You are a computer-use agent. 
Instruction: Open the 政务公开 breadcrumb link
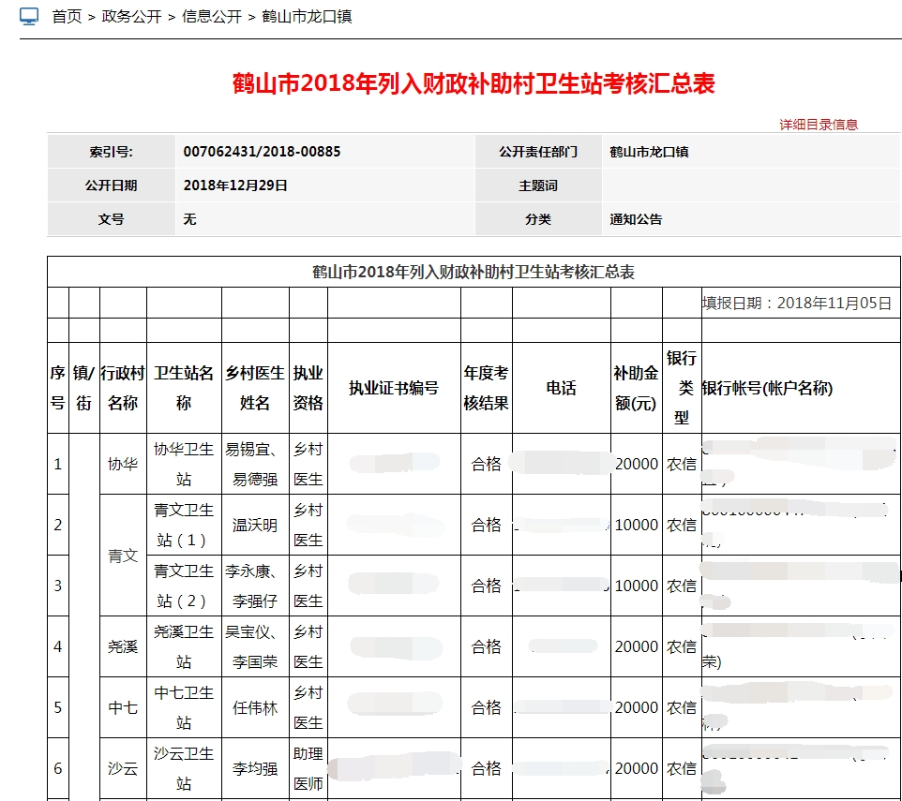tap(130, 17)
